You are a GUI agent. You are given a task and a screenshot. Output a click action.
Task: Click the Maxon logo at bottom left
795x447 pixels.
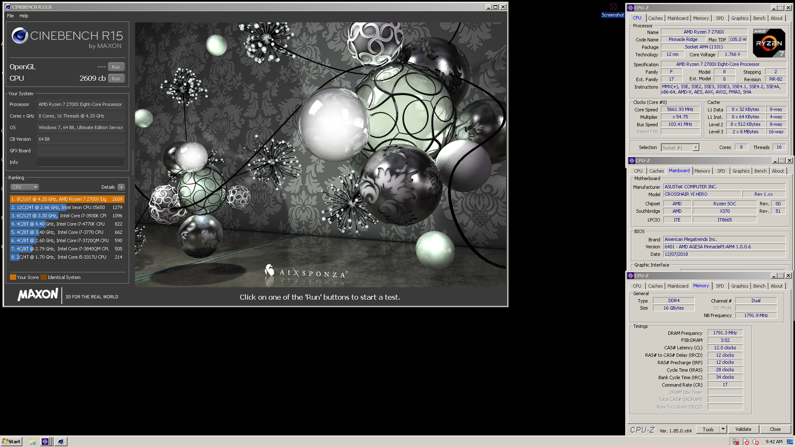[x=38, y=295]
